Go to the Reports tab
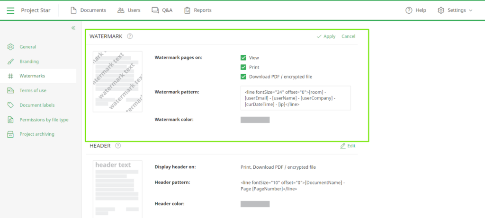The width and height of the screenshot is (485, 218). 198,10
